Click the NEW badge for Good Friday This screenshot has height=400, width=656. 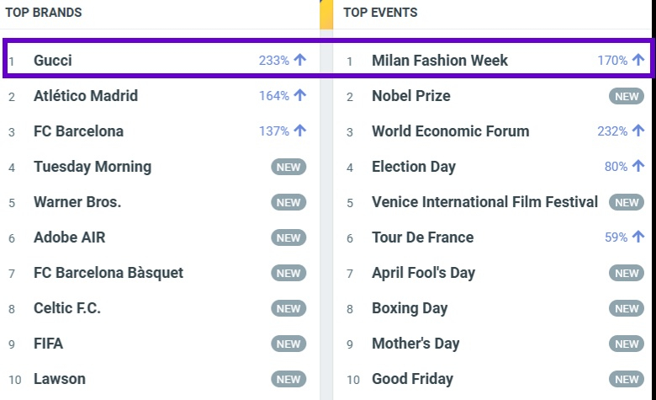[627, 379]
